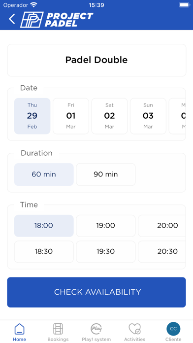Open the Activities heart icon
193x343 pixels.
[134, 329]
